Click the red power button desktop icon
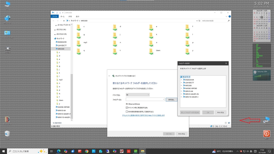 pos(267,133)
